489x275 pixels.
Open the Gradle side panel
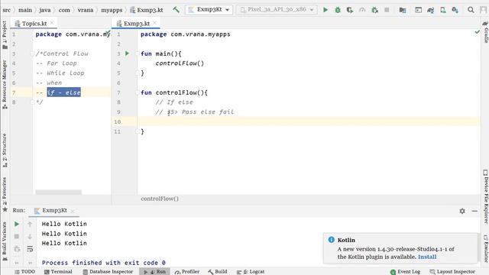pos(485,32)
